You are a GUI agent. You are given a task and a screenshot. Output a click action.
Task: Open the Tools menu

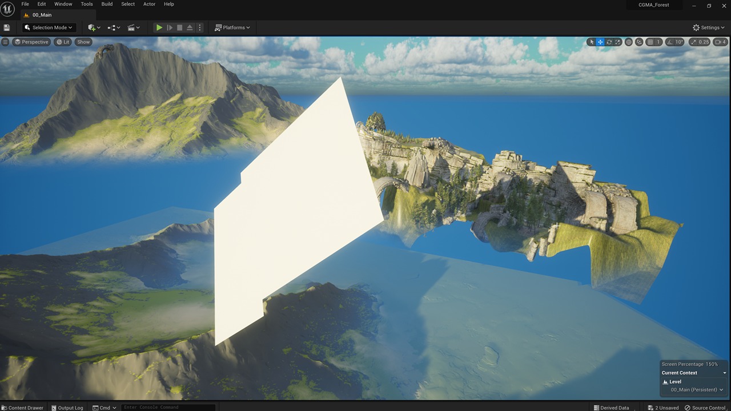[x=87, y=4]
